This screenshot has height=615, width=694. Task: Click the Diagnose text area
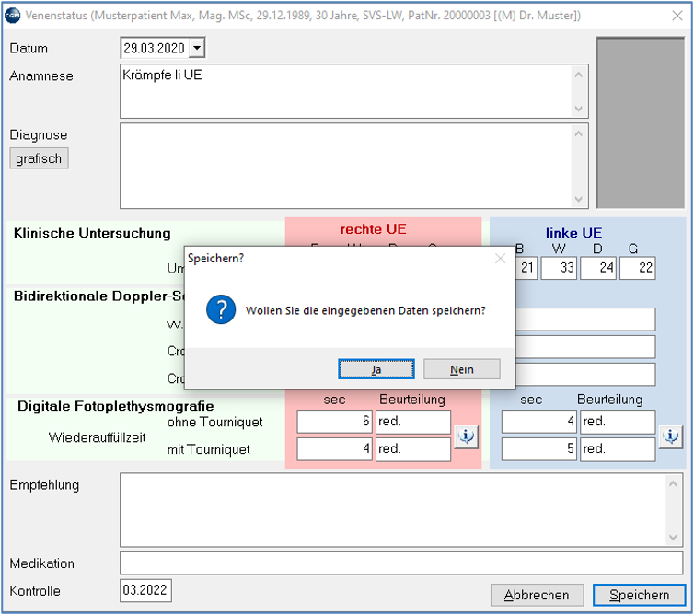click(353, 166)
